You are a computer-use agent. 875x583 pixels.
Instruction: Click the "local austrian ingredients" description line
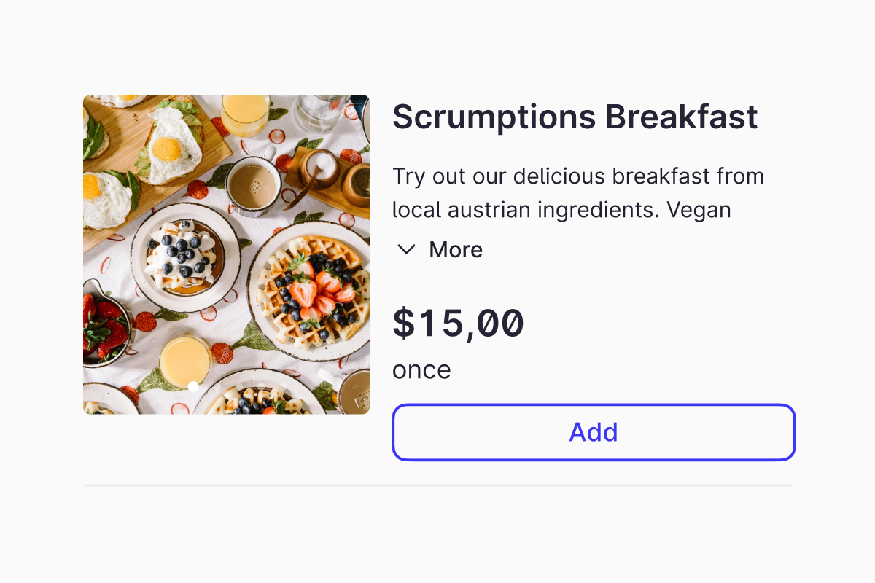pyautogui.click(x=561, y=210)
